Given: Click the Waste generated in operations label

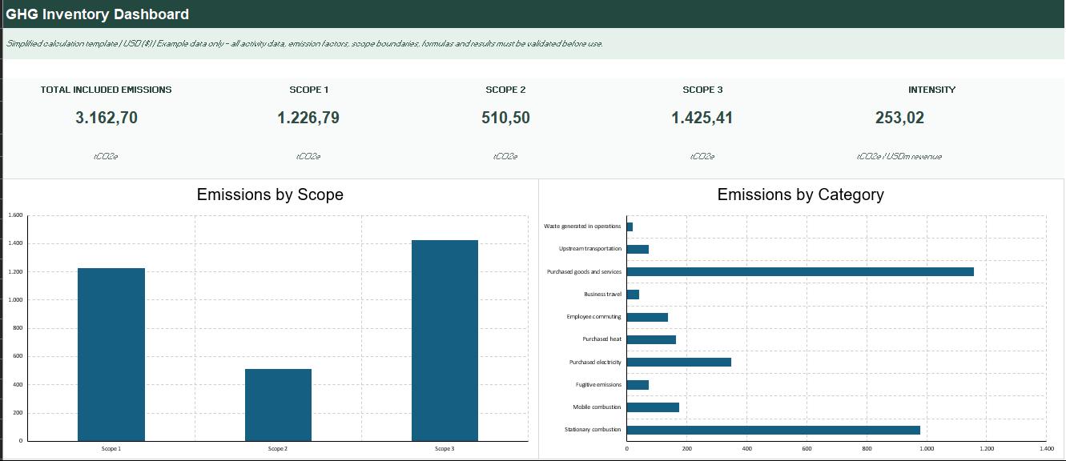Looking at the screenshot, I should [x=582, y=226].
